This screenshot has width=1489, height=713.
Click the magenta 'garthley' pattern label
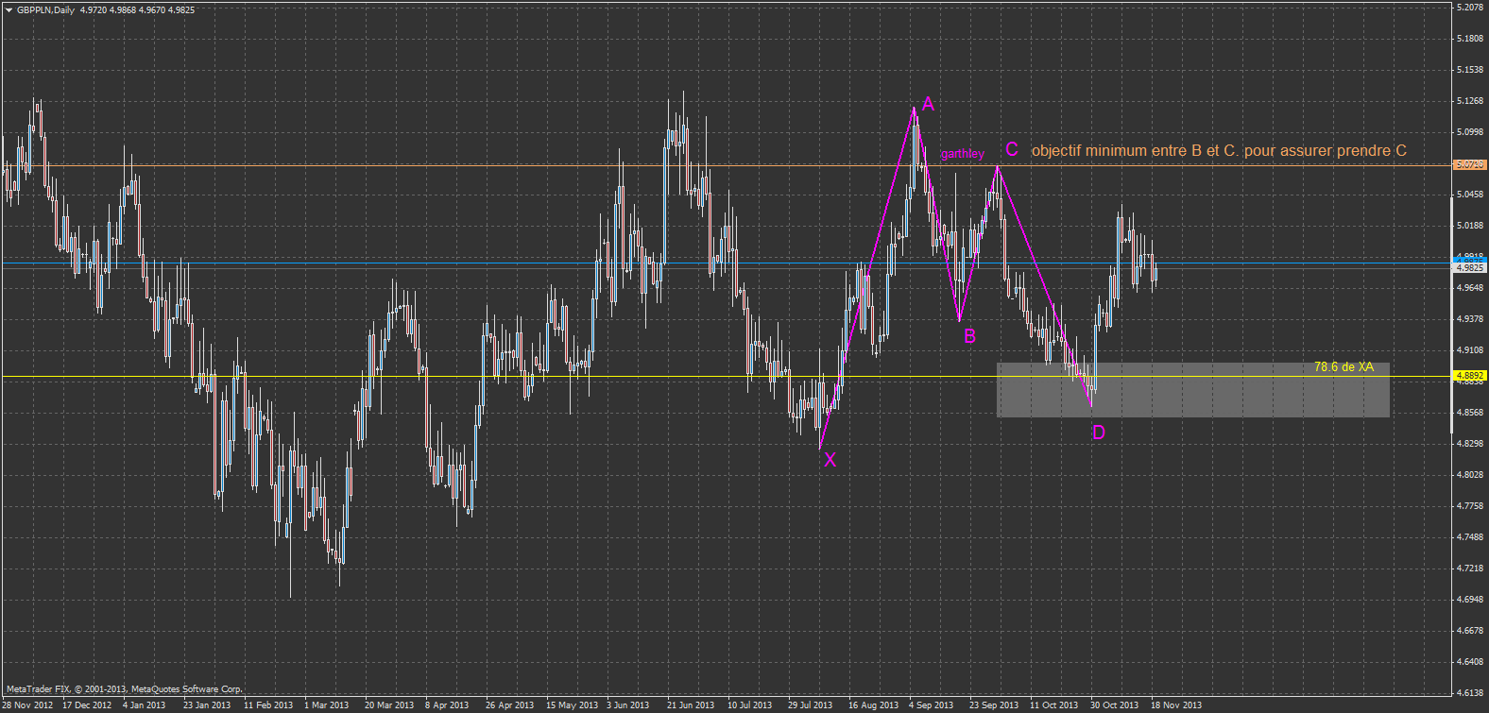click(963, 154)
